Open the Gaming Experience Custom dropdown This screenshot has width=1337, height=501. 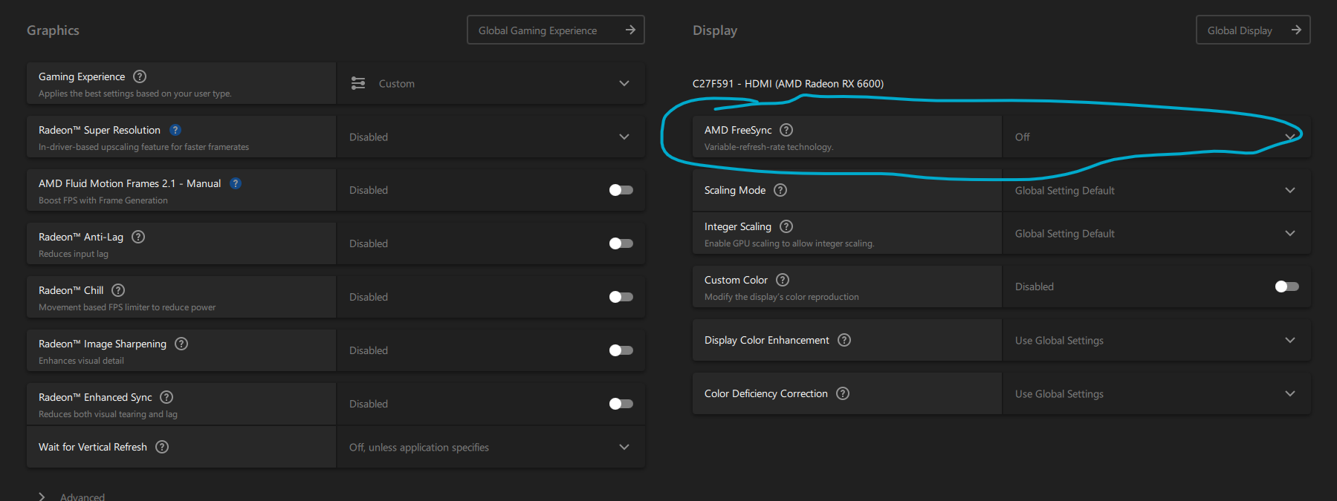(x=491, y=83)
